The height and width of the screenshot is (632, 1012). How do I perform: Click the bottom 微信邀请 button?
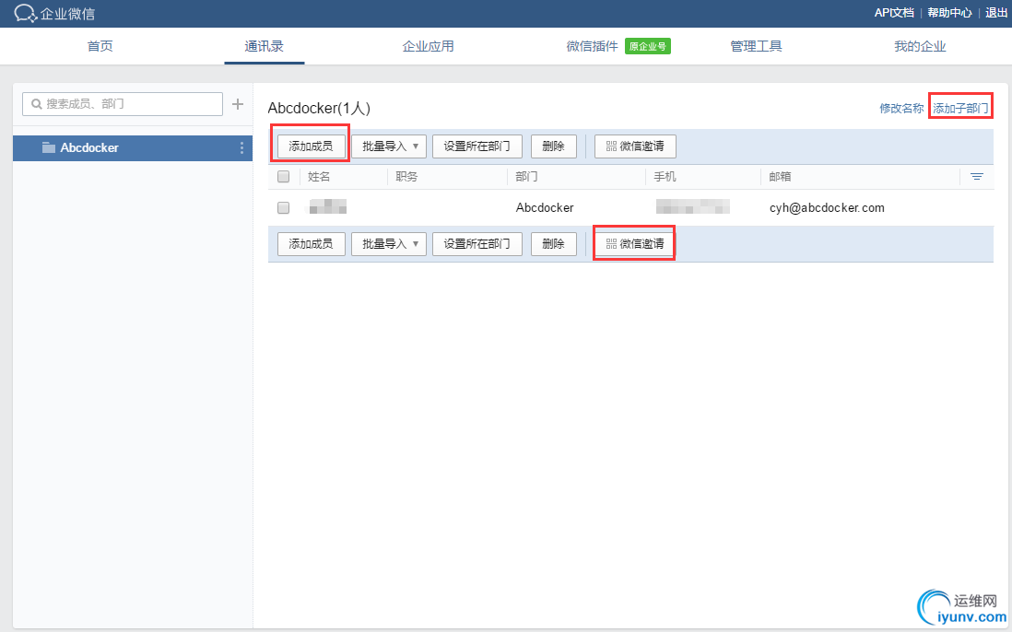(x=635, y=244)
